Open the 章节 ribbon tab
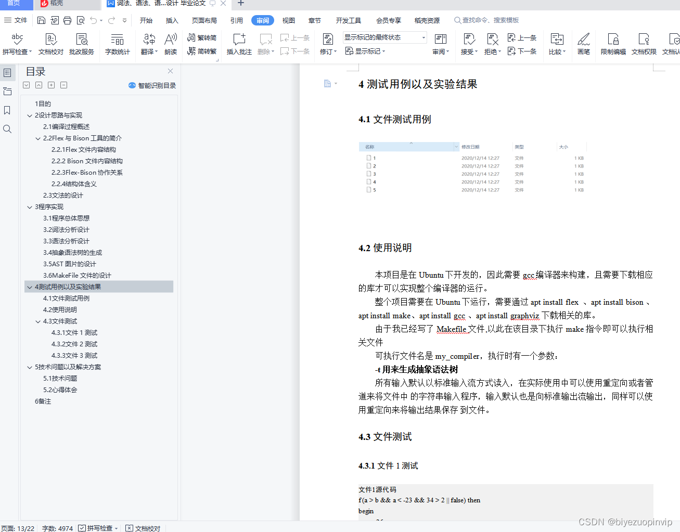Screen dimensions: 680x532 (x=315, y=20)
